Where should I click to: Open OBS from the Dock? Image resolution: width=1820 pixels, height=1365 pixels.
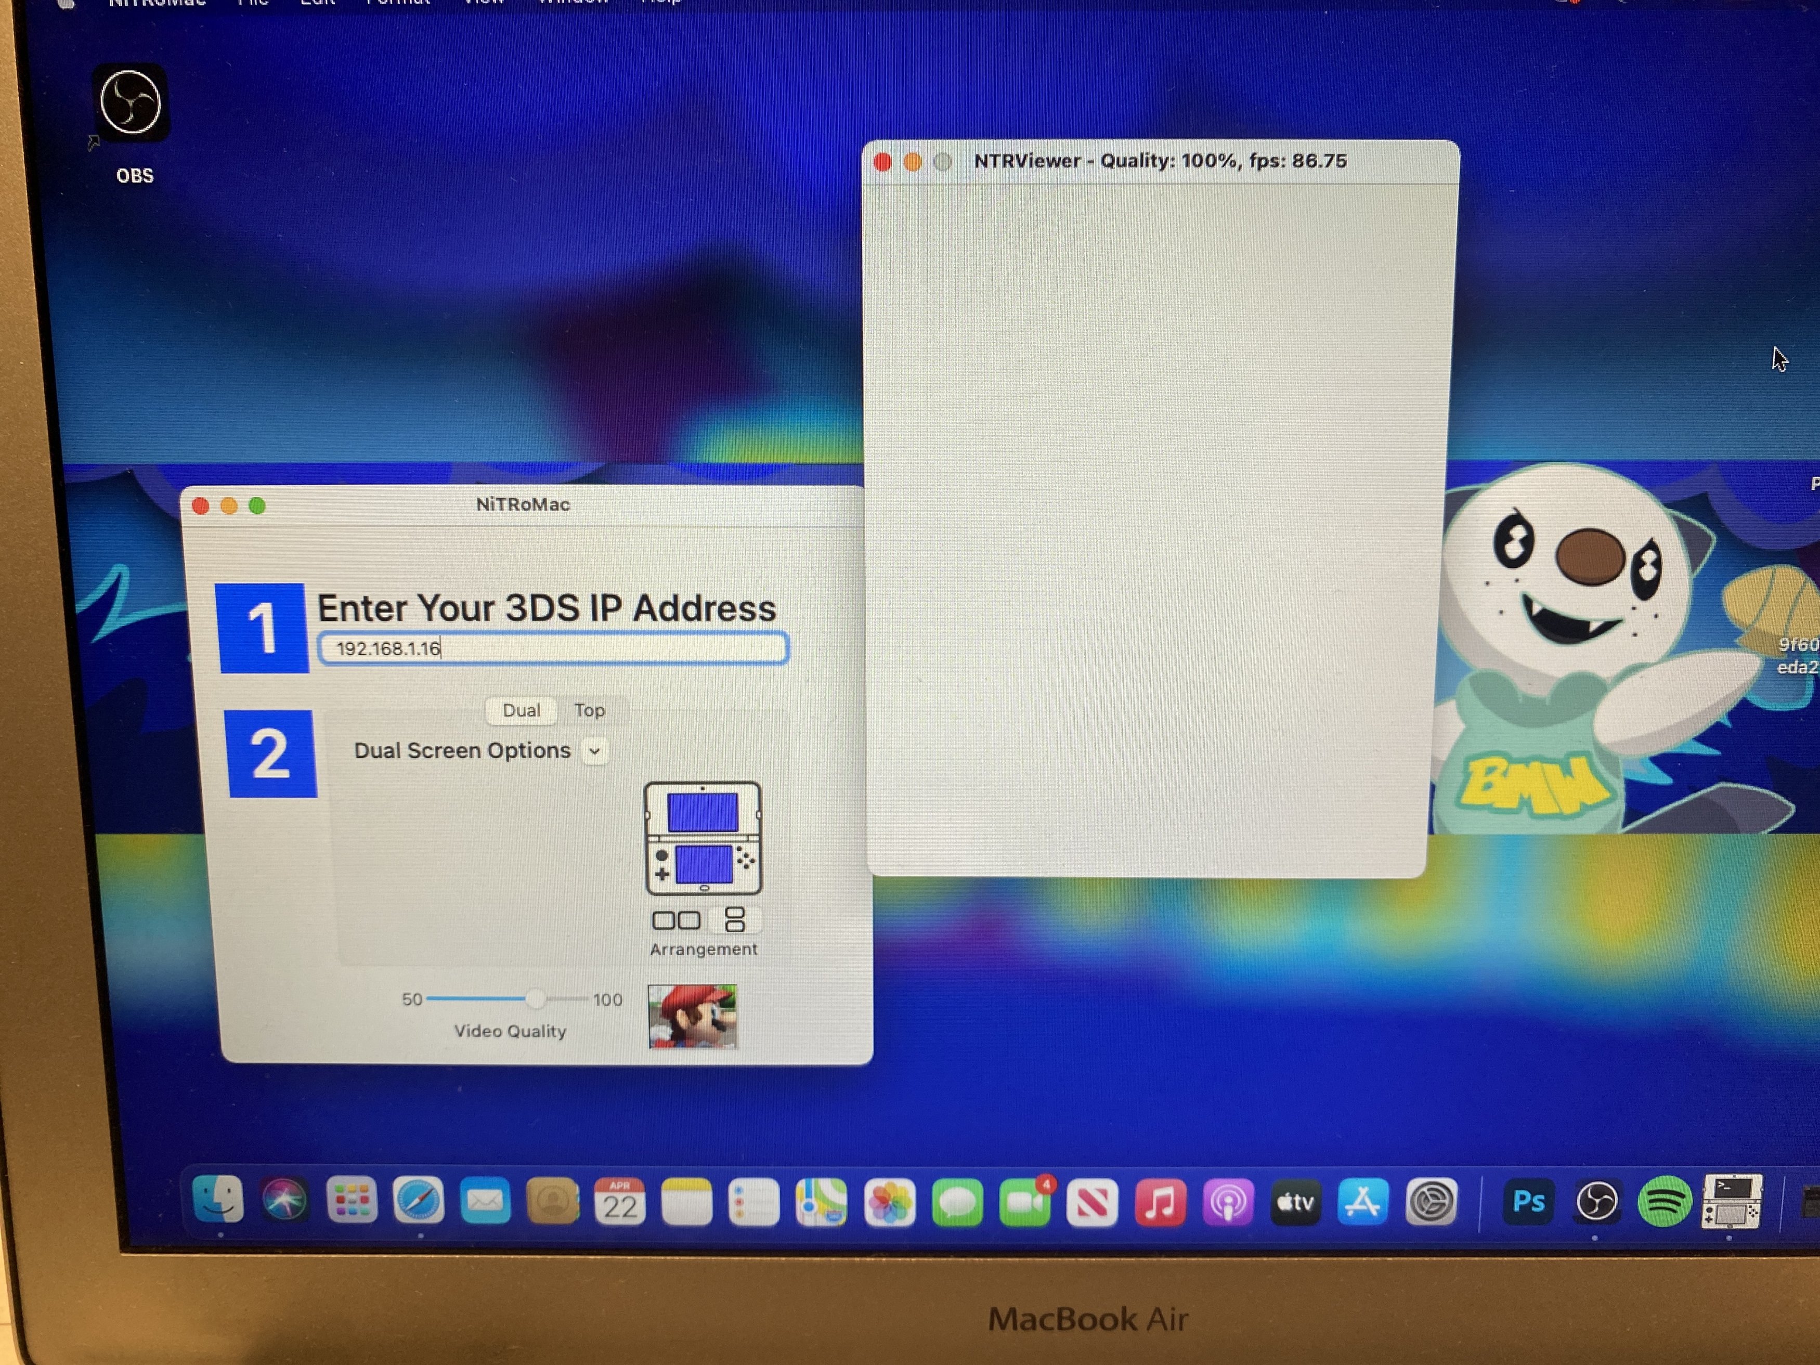pyautogui.click(x=1596, y=1202)
